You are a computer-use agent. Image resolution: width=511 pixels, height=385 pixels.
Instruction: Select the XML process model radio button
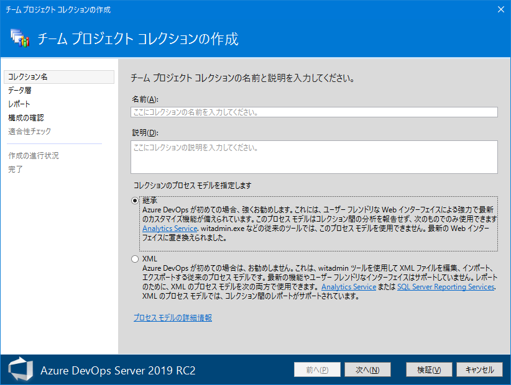135,259
